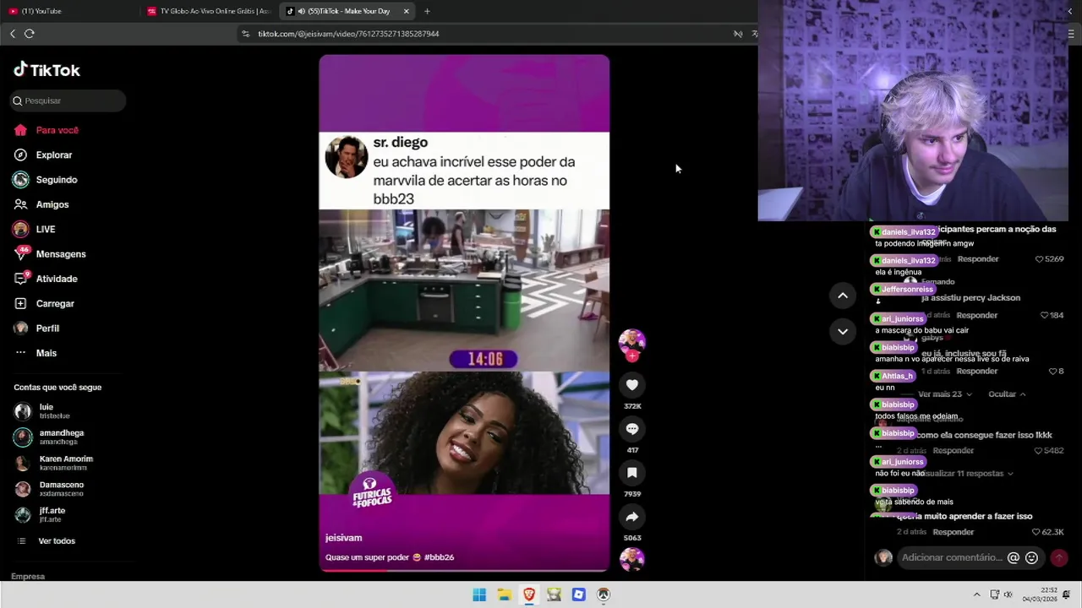Expand Ver mais 23 replies
Image resolution: width=1082 pixels, height=608 pixels.
(945, 394)
